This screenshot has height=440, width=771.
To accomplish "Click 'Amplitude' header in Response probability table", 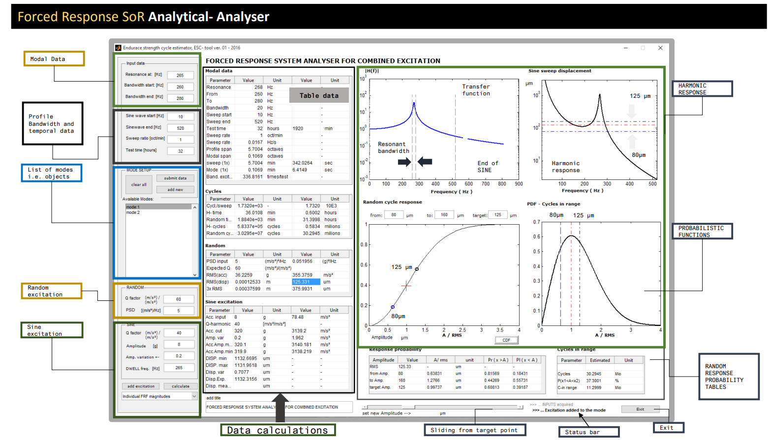I will coord(383,360).
